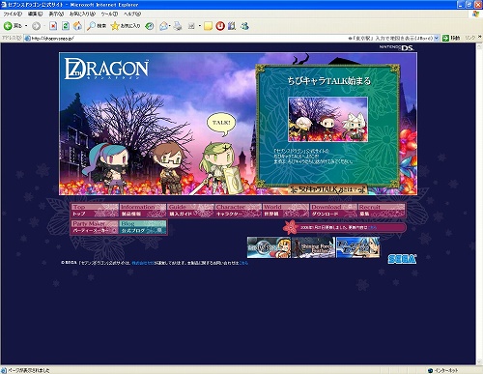Open Back button history dropdown arrow
Viewport: 483px width, 374px height.
[26, 26]
